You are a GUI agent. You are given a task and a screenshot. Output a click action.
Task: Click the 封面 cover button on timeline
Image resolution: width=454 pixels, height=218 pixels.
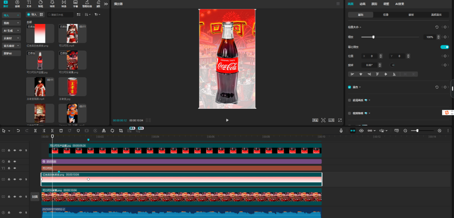pyautogui.click(x=35, y=197)
